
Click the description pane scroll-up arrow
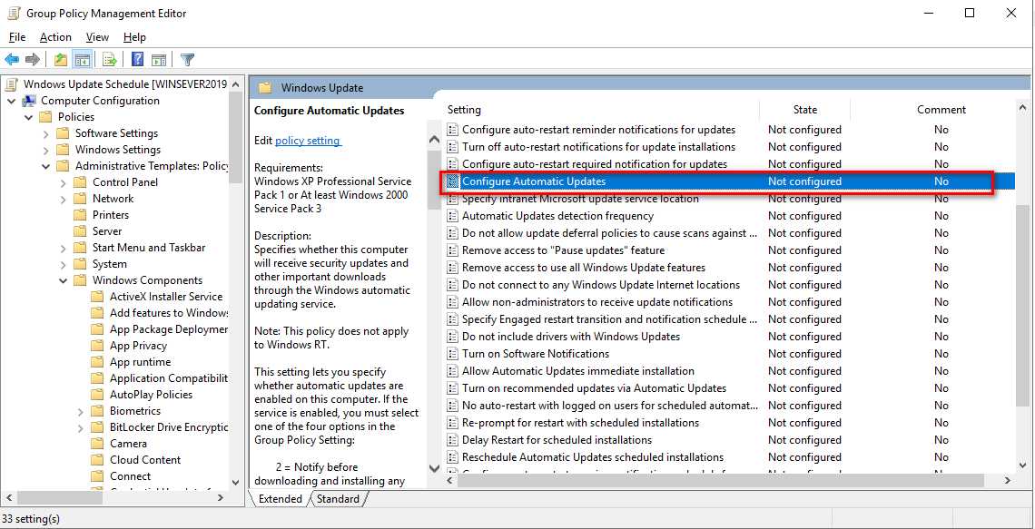point(434,139)
